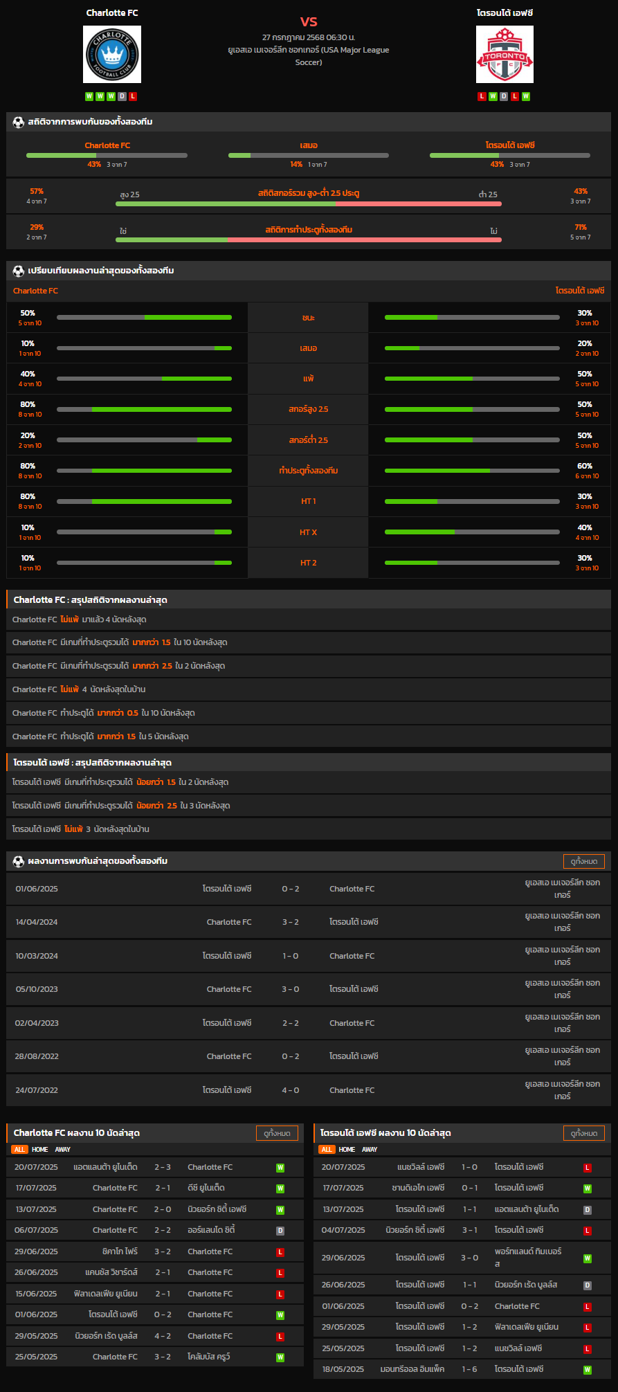618x1392 pixels.
Task: Click Charlotte FC ไม่แพ้ มาแล้ว 4 นัดหลังสุด line
Action: (x=309, y=620)
